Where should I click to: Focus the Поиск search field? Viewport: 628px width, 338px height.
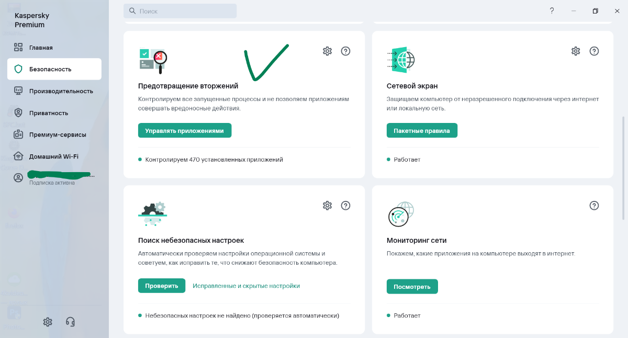(x=180, y=11)
